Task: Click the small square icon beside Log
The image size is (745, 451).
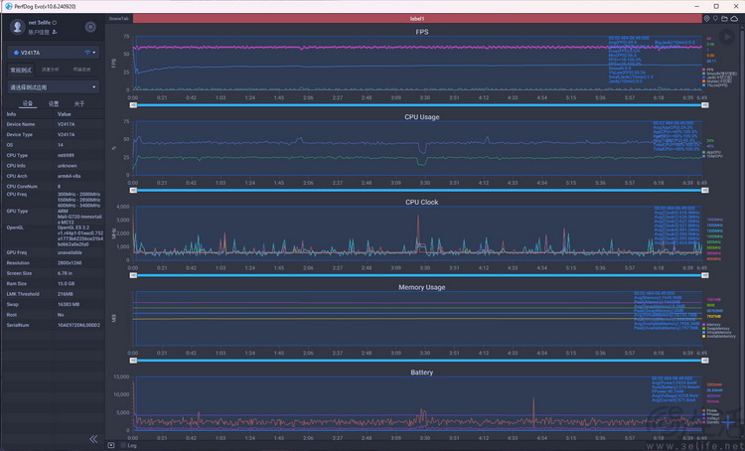Action: (x=111, y=445)
